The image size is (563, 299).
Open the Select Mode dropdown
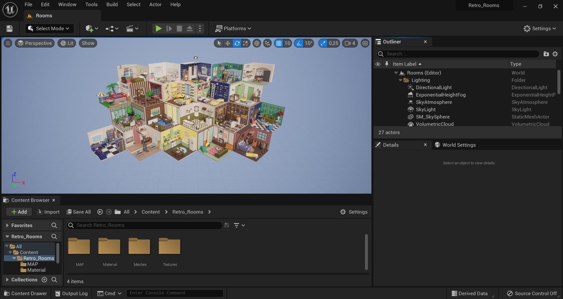coord(49,28)
